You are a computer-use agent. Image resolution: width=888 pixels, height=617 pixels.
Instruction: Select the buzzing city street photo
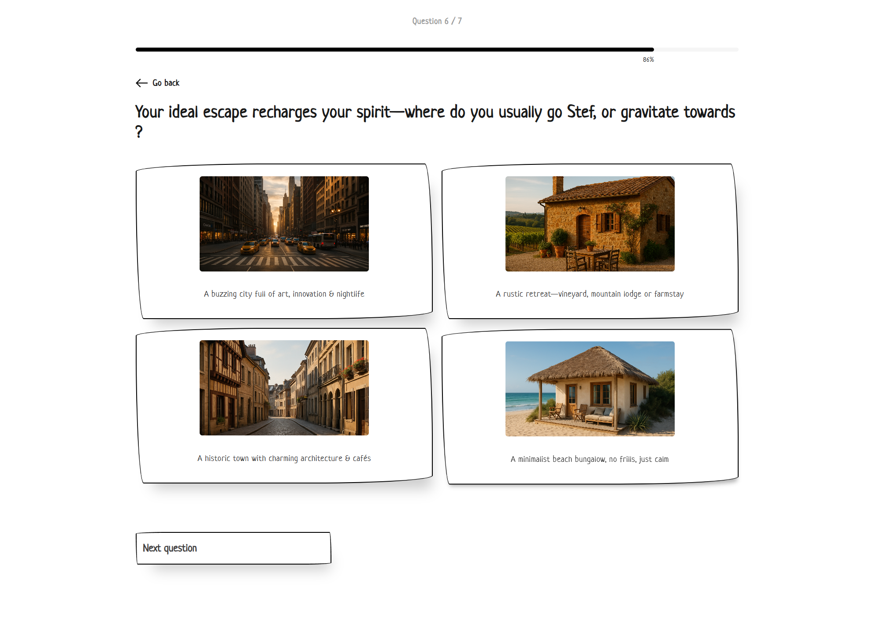[284, 223]
